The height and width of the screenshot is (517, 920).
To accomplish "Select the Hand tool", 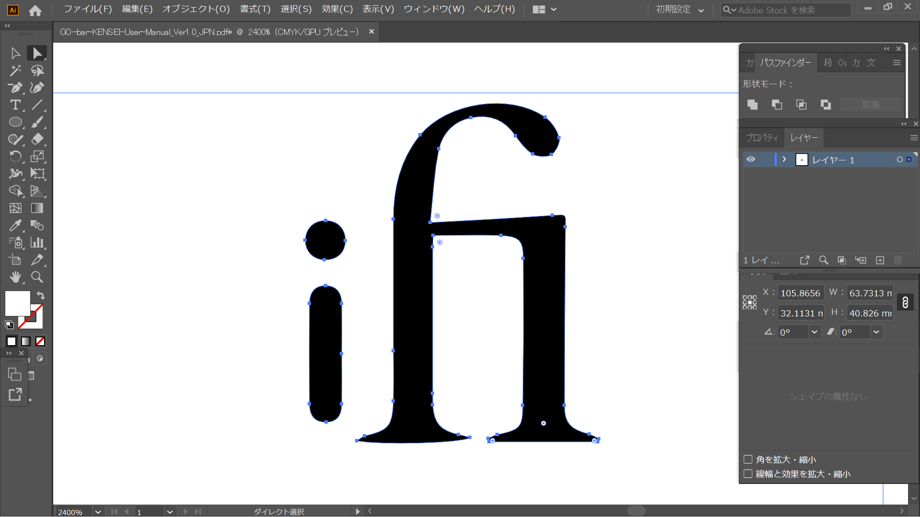I will (15, 277).
